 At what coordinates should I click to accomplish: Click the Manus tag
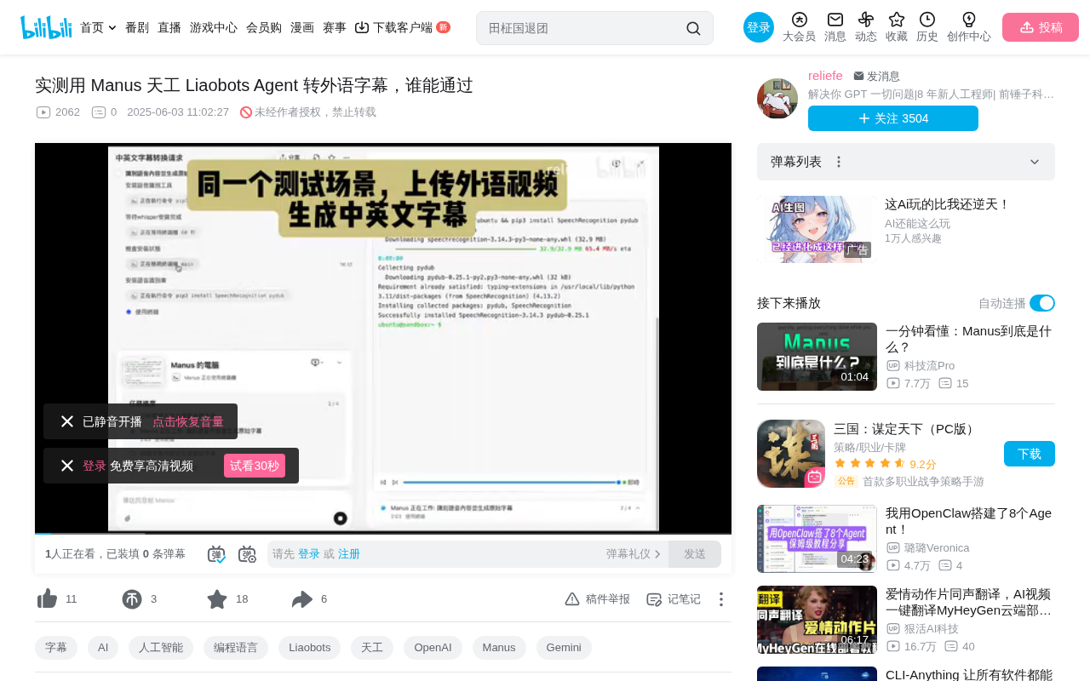(499, 648)
